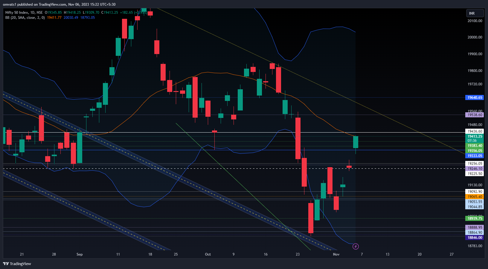Click date label 21 on time axis

click(x=22, y=254)
